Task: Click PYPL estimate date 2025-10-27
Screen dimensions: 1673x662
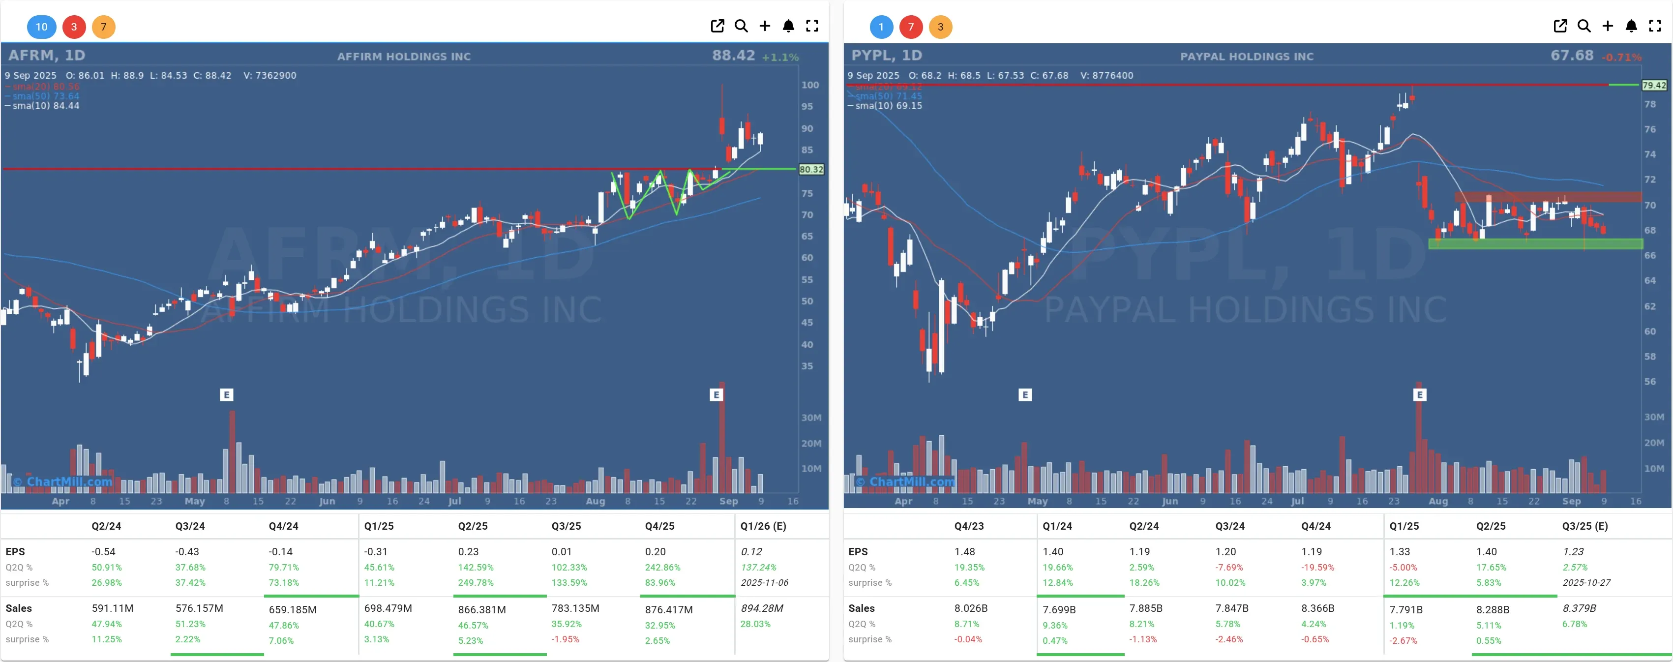Action: click(x=1586, y=582)
